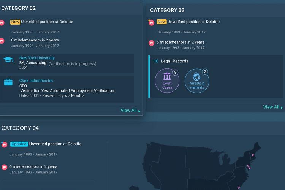Open the Clark Industries Inc link
Viewport: 285px width, 190px height.
36,81
